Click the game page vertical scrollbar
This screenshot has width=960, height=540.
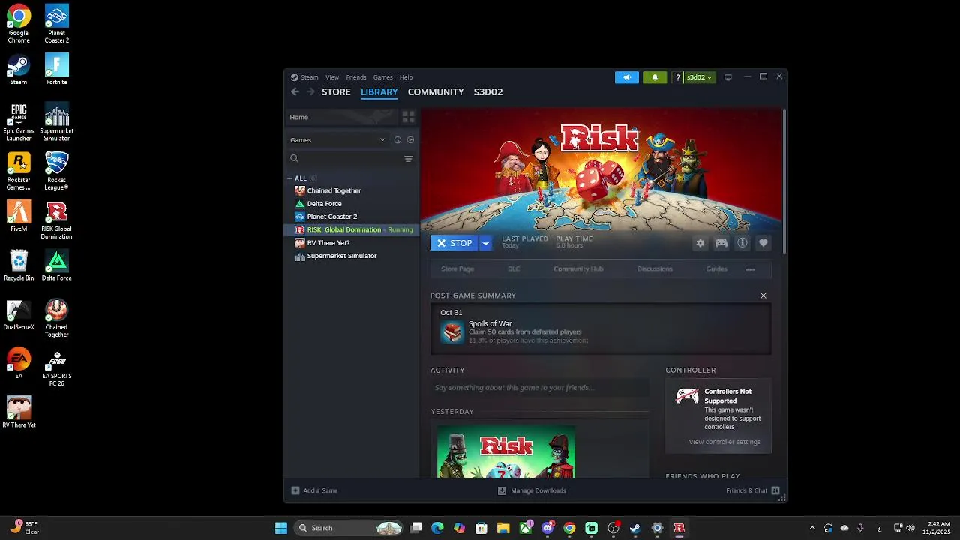784,181
